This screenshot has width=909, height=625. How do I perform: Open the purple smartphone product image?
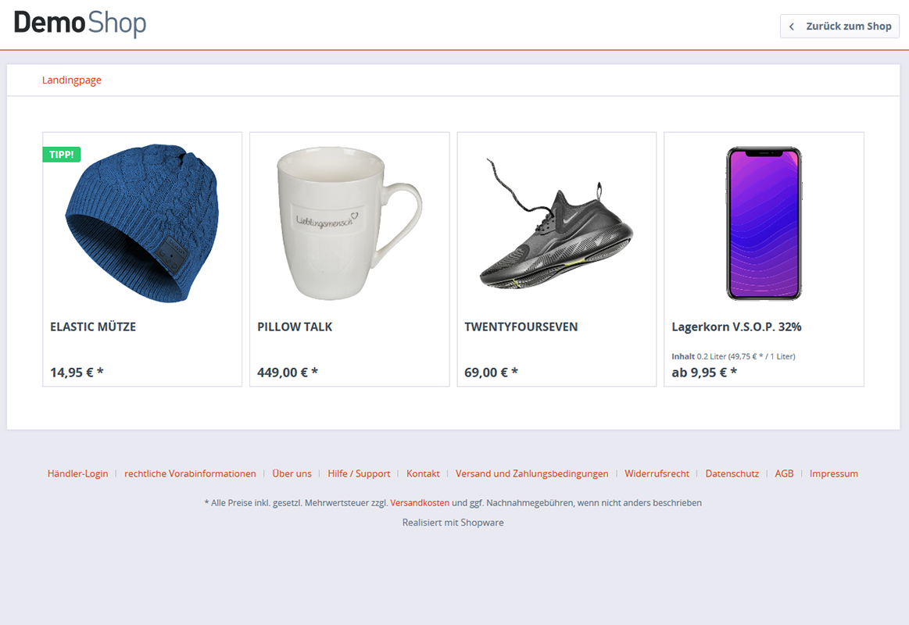point(764,223)
